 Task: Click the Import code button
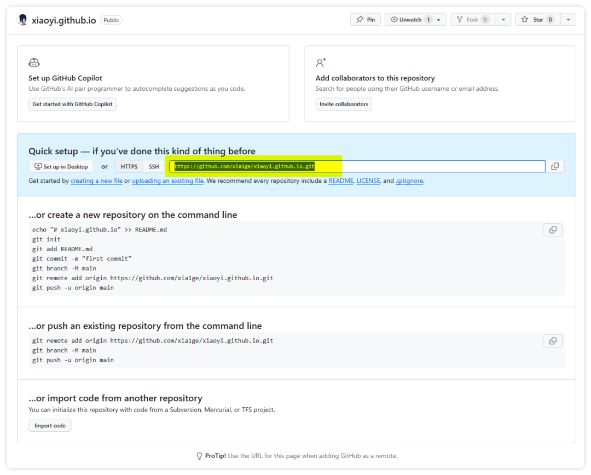(50, 426)
